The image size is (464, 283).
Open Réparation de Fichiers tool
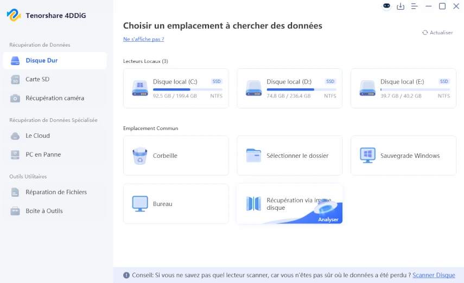[x=55, y=192]
